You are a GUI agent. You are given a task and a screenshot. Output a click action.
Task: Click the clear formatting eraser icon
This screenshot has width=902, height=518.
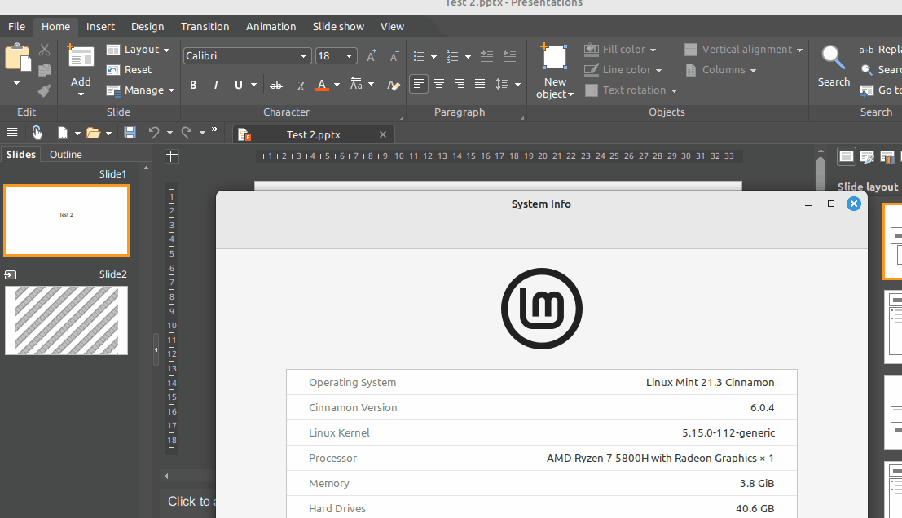pos(394,85)
